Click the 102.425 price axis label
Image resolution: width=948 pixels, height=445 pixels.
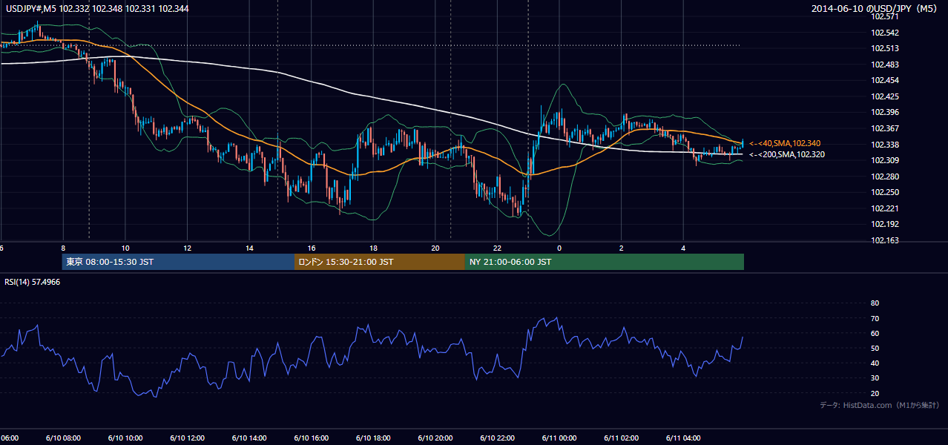tap(885, 96)
